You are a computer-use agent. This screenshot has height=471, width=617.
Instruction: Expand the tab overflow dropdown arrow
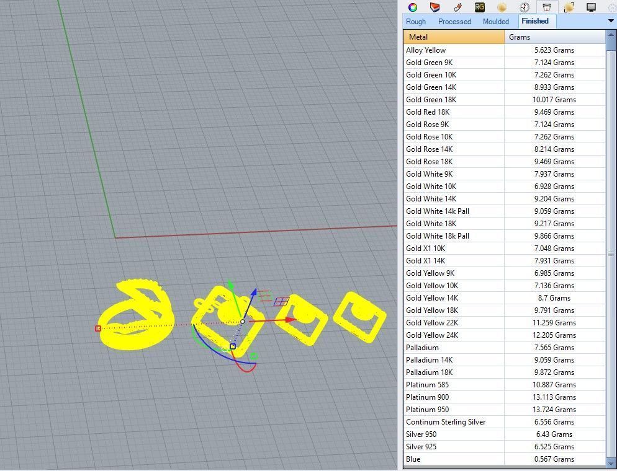[611, 21]
